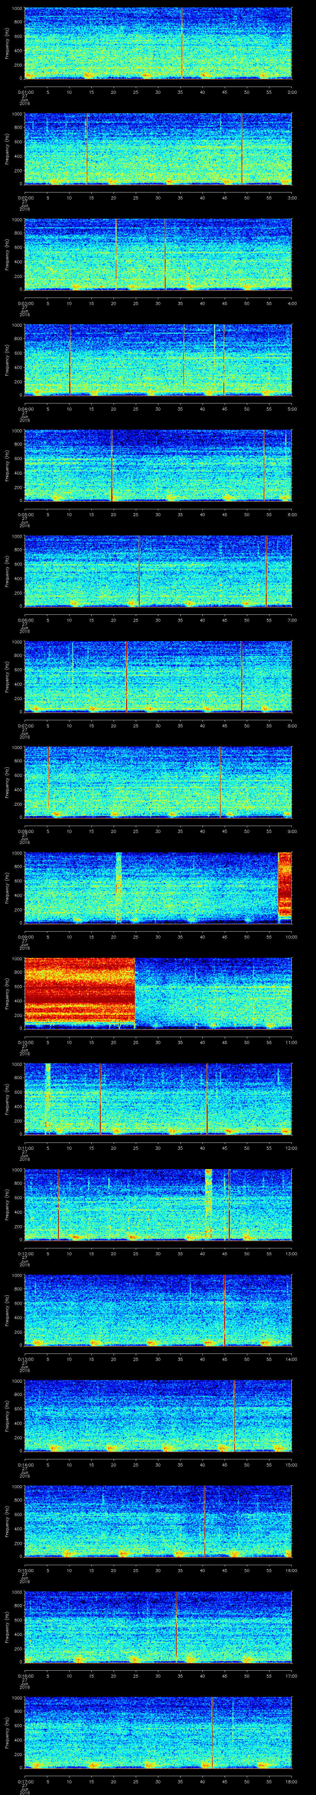Open the spectrogram panel starting at 0:05:00

158,466
